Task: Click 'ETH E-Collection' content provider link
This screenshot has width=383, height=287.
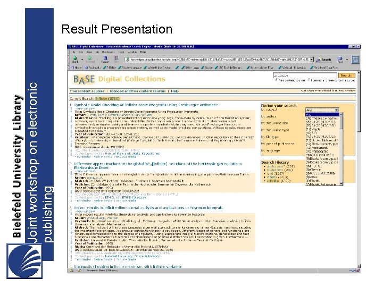Action: [134, 197]
